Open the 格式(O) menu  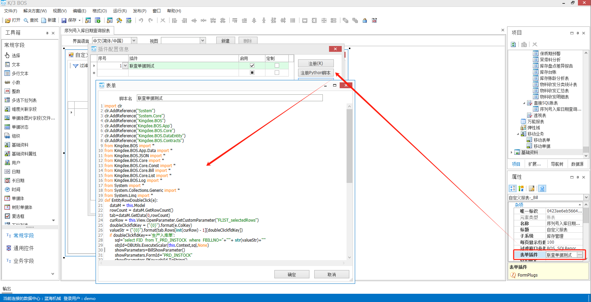100,11
